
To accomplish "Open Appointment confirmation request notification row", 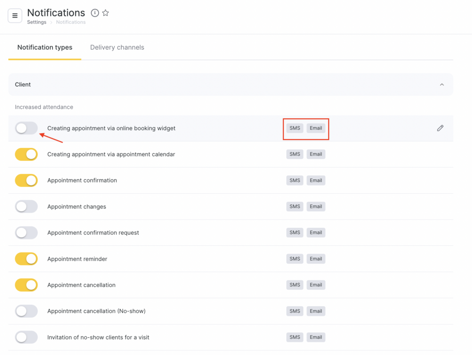I will pyautogui.click(x=93, y=233).
